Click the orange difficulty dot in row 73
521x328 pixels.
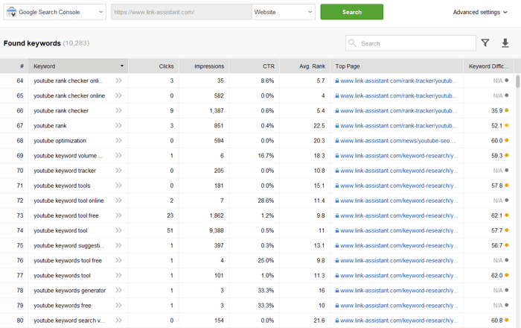click(x=507, y=215)
